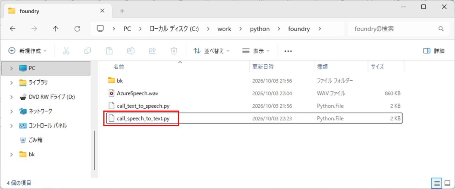Click ローカル ディスク (C:) breadcrumb

(174, 29)
